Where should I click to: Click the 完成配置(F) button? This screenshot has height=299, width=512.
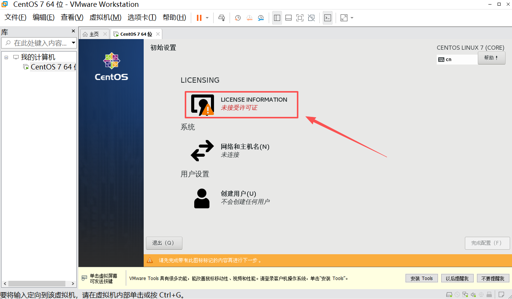[x=487, y=243]
